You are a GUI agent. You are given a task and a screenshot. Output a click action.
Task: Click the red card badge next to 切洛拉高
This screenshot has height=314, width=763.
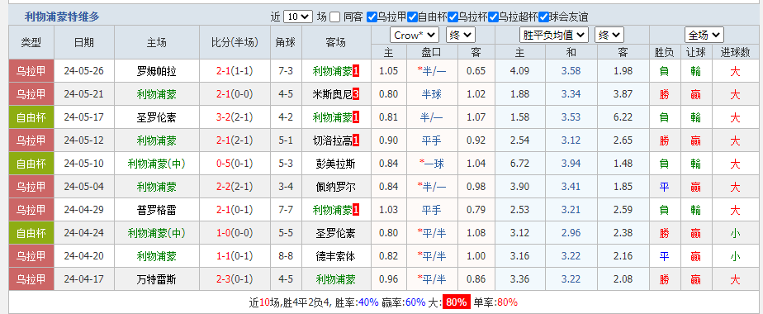tap(356, 140)
